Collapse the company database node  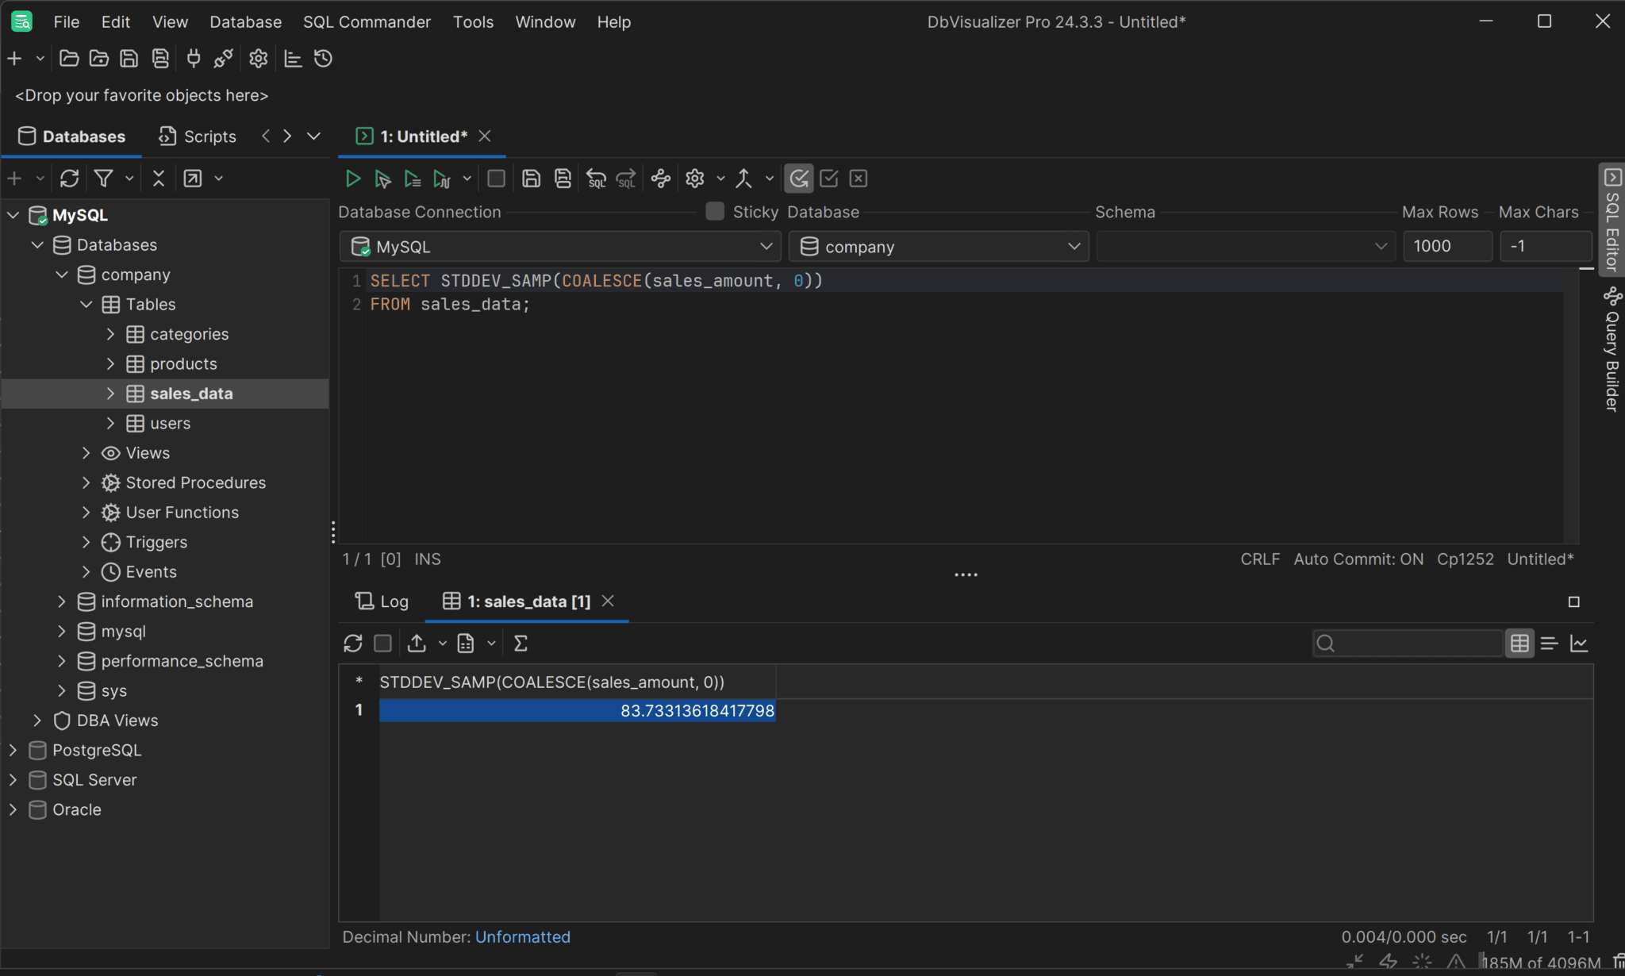click(x=62, y=275)
